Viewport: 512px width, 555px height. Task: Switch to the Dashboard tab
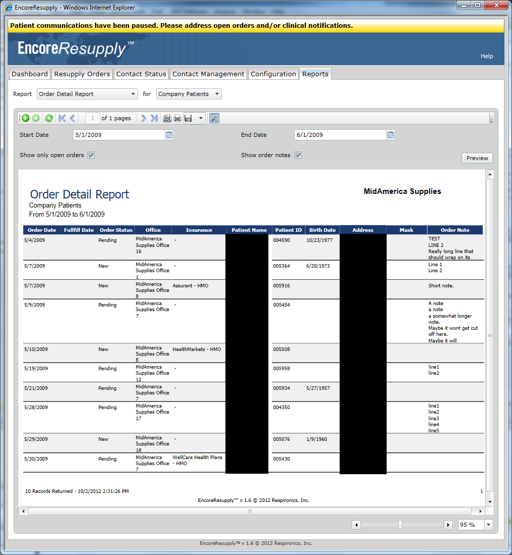[30, 74]
